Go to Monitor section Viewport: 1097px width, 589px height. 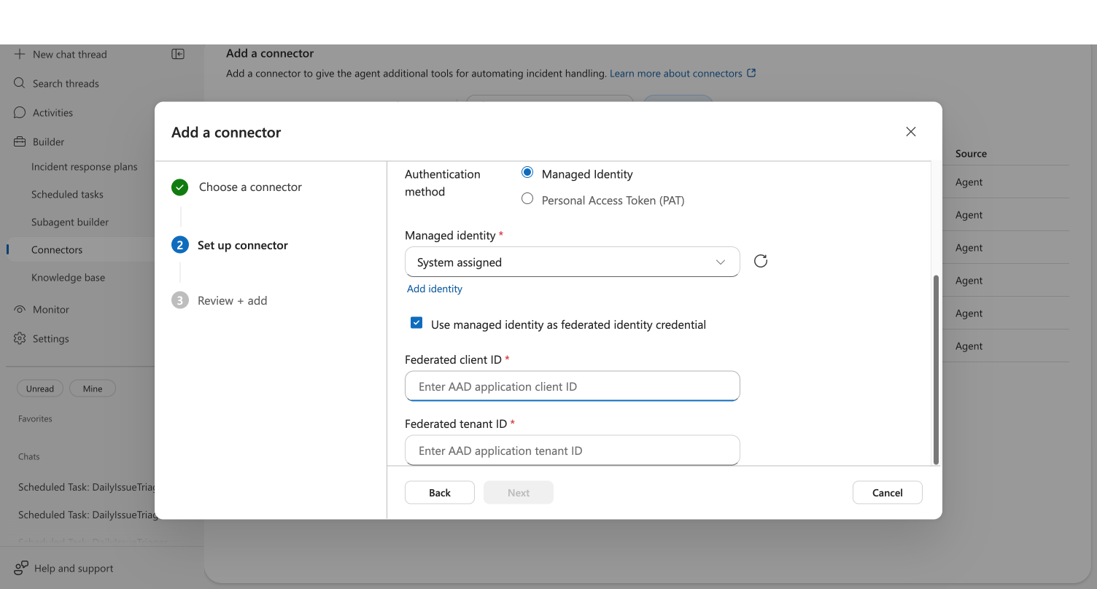(x=51, y=310)
